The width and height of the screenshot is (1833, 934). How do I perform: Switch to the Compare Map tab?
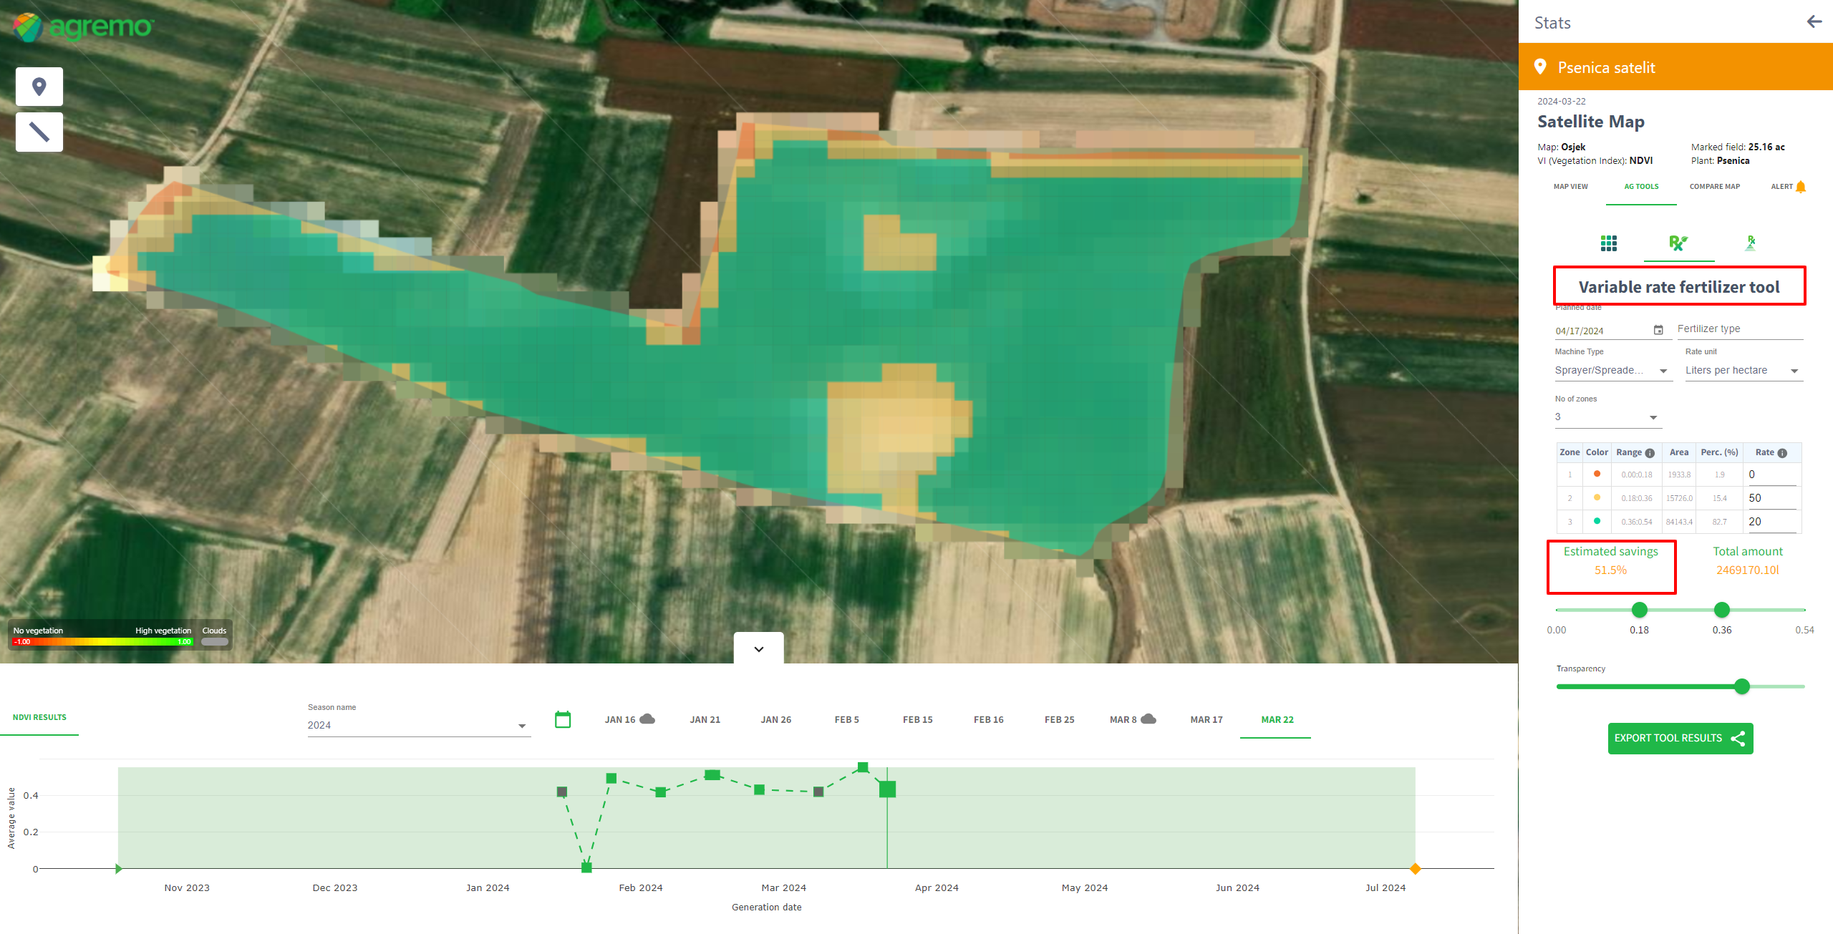[1714, 187]
